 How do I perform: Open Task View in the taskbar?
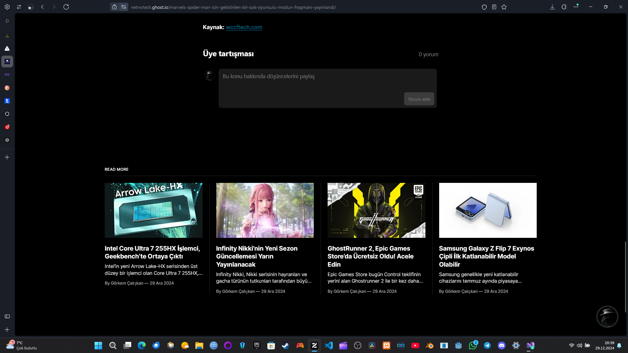pos(127,345)
